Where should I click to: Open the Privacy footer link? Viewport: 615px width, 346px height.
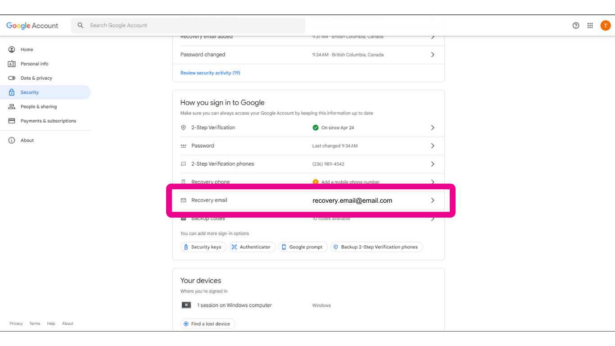pyautogui.click(x=16, y=324)
